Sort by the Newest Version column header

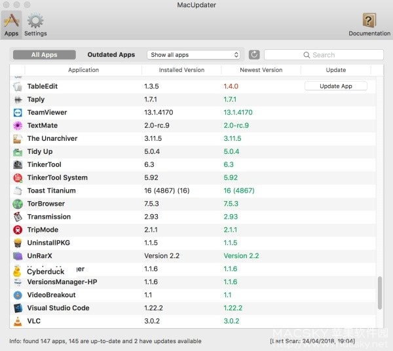click(x=261, y=70)
